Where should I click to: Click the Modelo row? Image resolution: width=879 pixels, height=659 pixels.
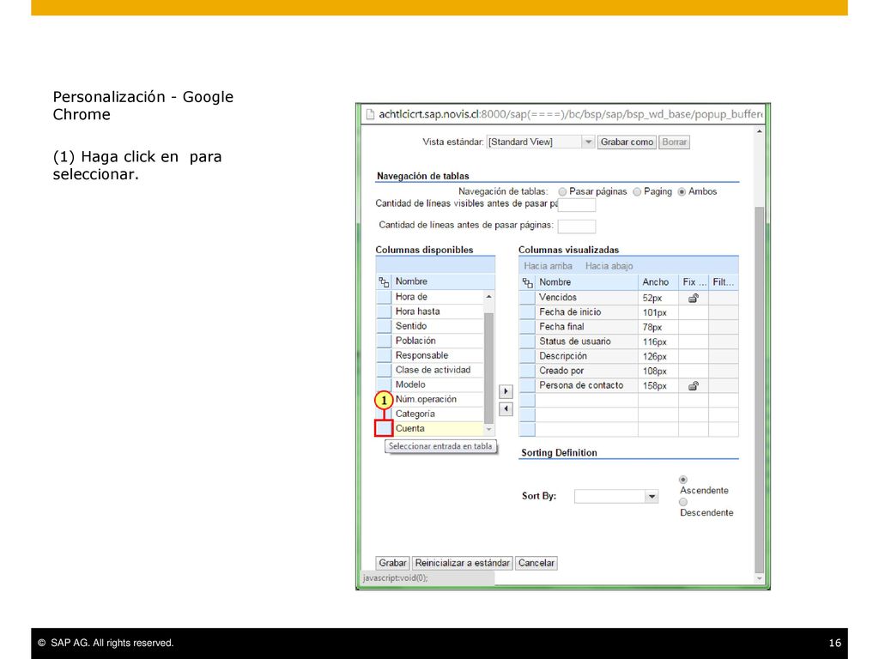tap(430, 384)
